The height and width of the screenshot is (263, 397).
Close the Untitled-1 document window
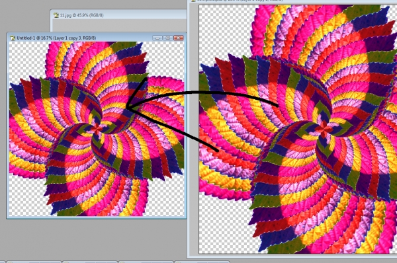tap(179, 38)
